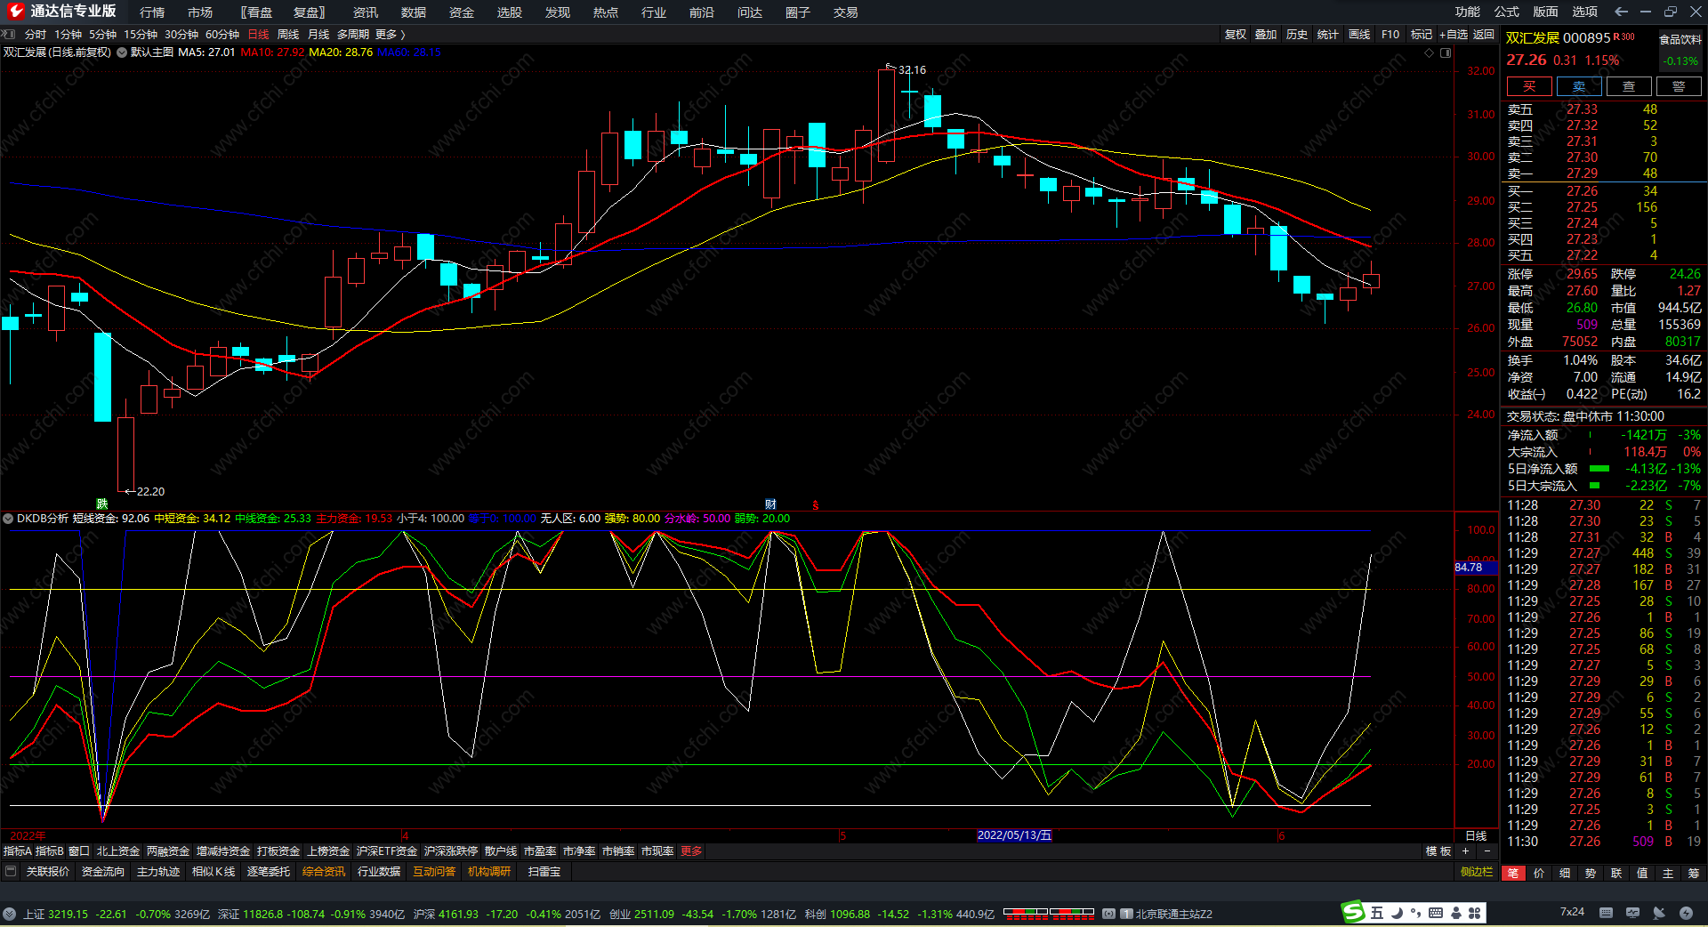This screenshot has height=927, width=1708.
Task: Click the default main chart settings icon
Action: [122, 52]
